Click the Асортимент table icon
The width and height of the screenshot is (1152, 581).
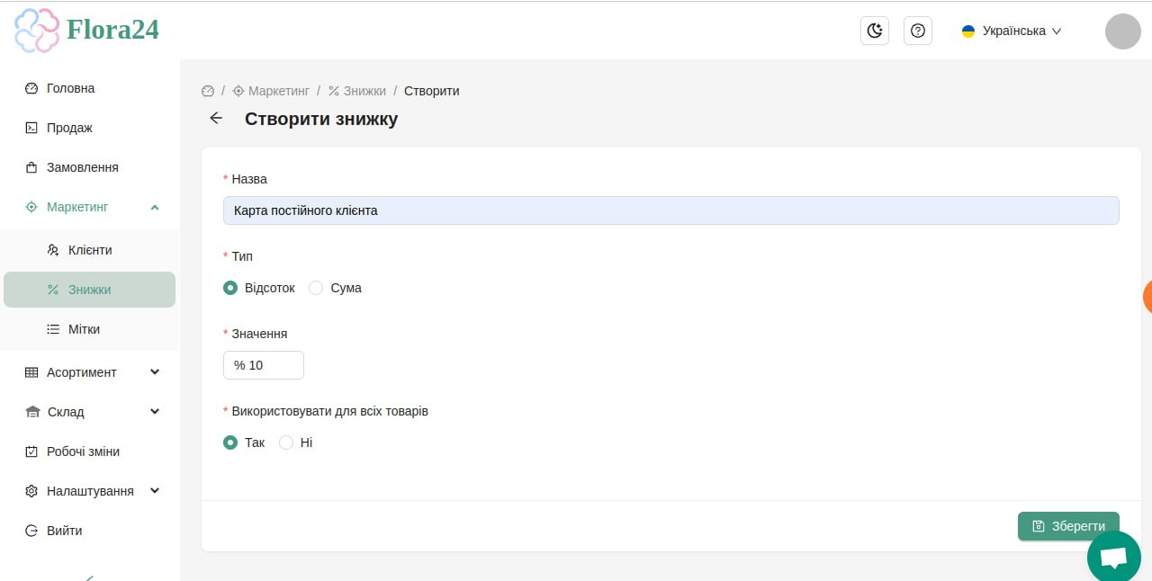tap(31, 372)
